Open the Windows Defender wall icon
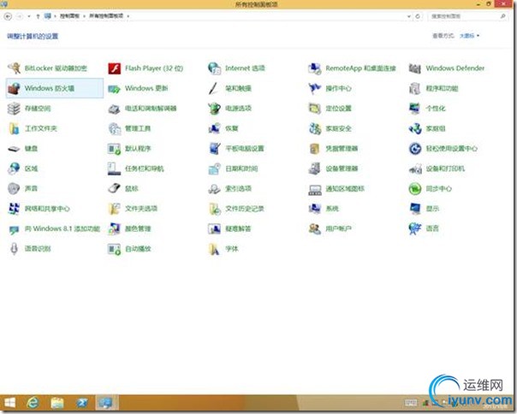 coord(415,68)
